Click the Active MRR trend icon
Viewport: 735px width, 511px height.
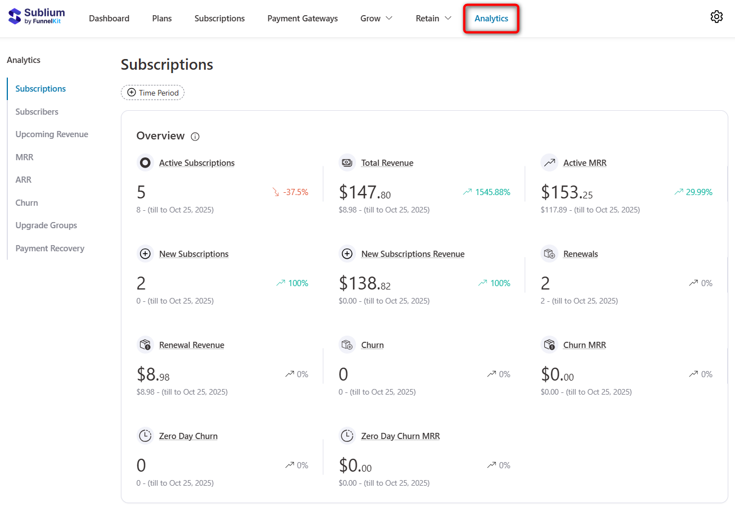click(549, 162)
